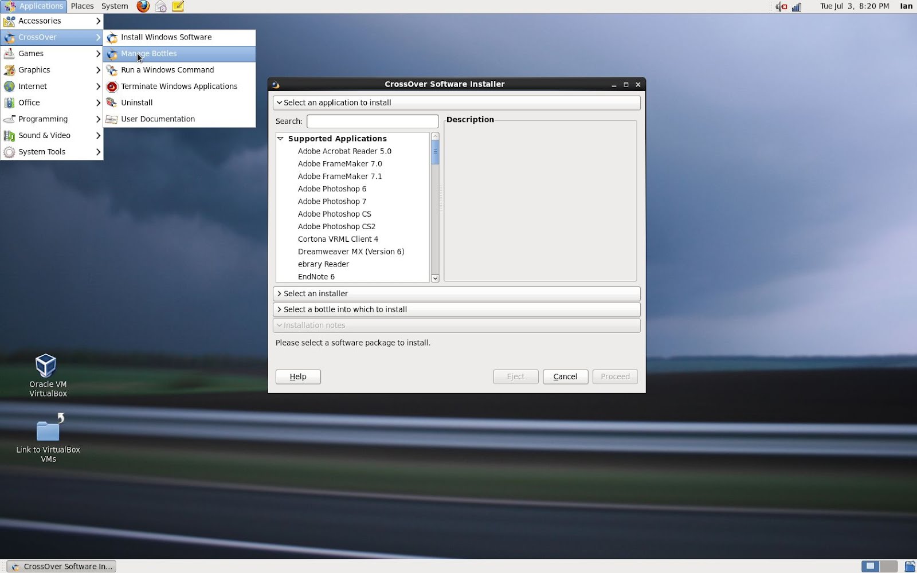This screenshot has width=917, height=573.
Task: Select Dreamweaver MX (Version 6)
Action: coord(351,252)
